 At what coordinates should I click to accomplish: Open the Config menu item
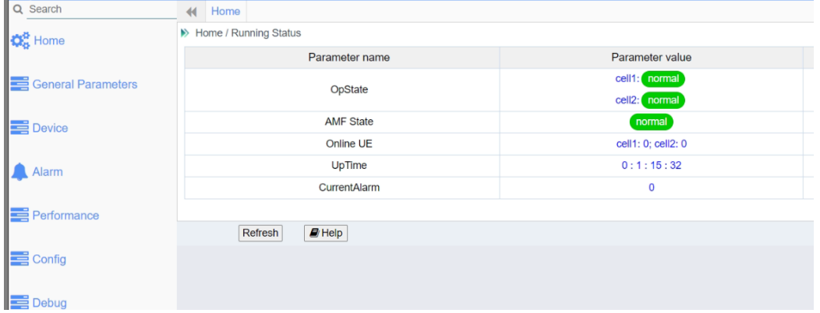pyautogui.click(x=48, y=259)
